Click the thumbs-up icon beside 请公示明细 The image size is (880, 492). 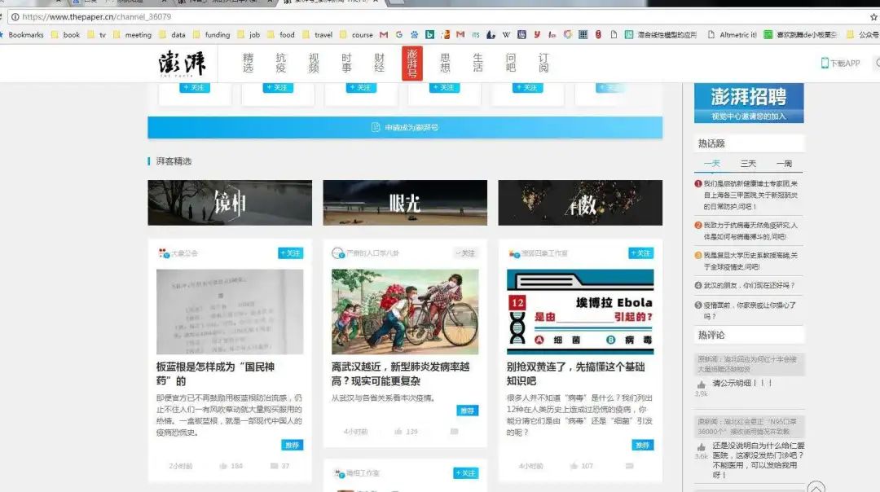click(x=701, y=384)
